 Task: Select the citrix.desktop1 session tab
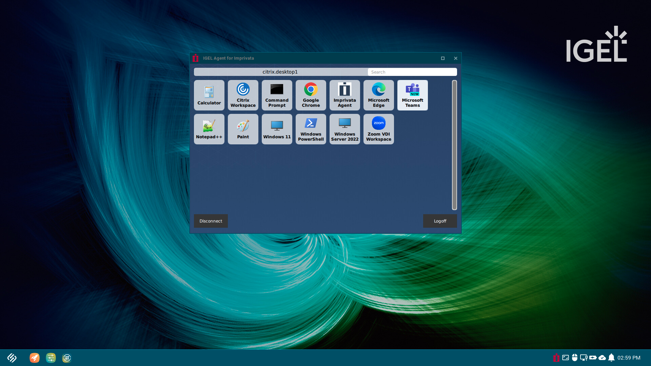(x=280, y=72)
